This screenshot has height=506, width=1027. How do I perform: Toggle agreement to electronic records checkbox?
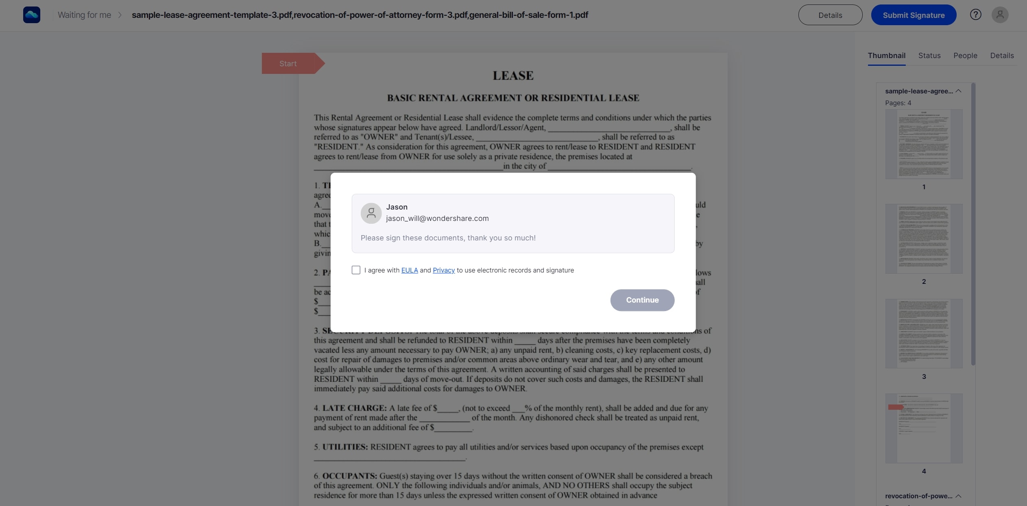pyautogui.click(x=355, y=270)
